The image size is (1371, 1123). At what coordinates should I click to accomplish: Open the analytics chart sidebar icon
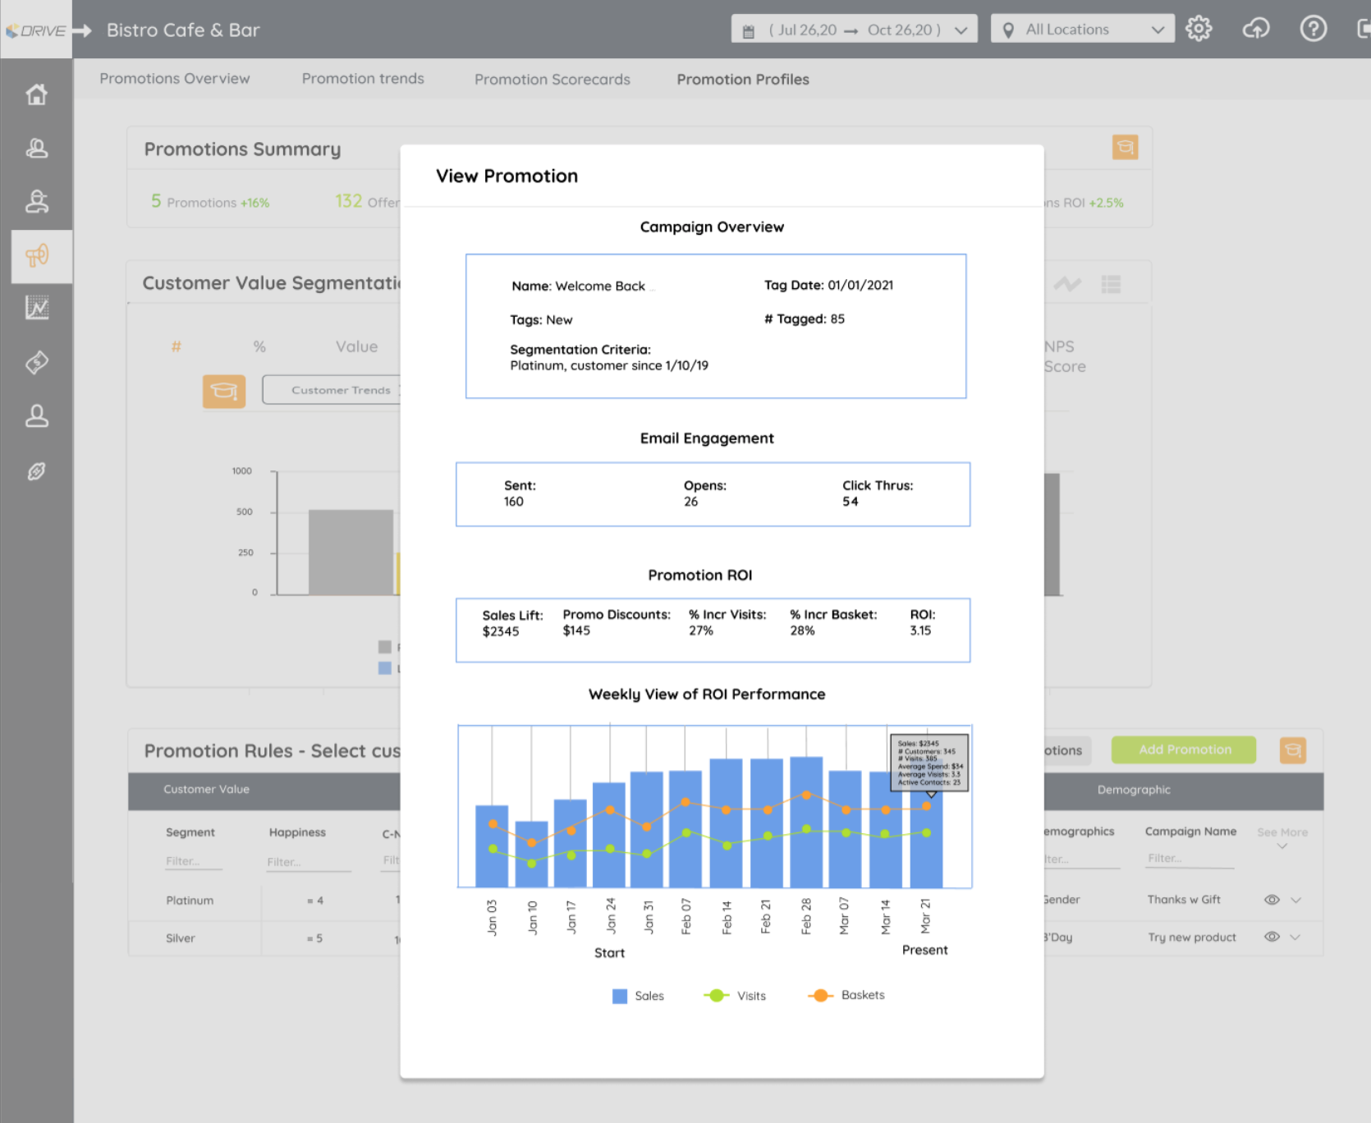point(37,308)
